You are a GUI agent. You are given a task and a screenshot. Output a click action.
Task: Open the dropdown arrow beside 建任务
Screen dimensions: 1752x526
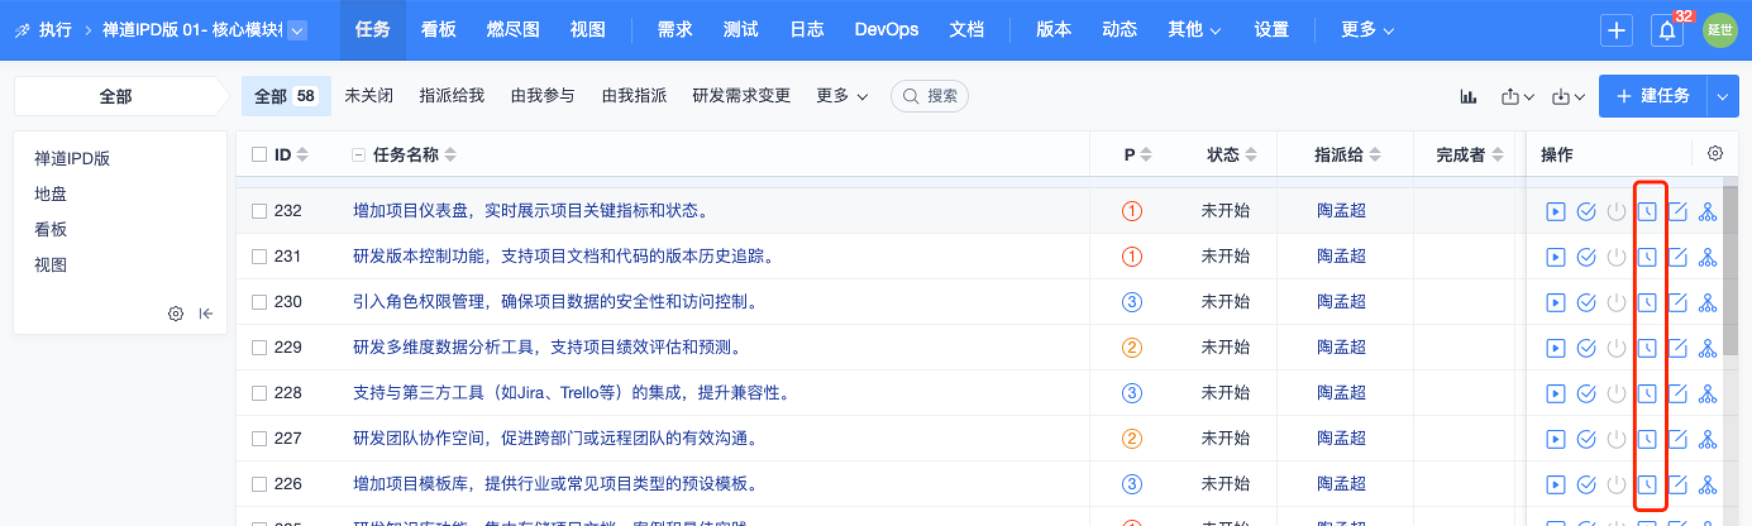coord(1723,97)
